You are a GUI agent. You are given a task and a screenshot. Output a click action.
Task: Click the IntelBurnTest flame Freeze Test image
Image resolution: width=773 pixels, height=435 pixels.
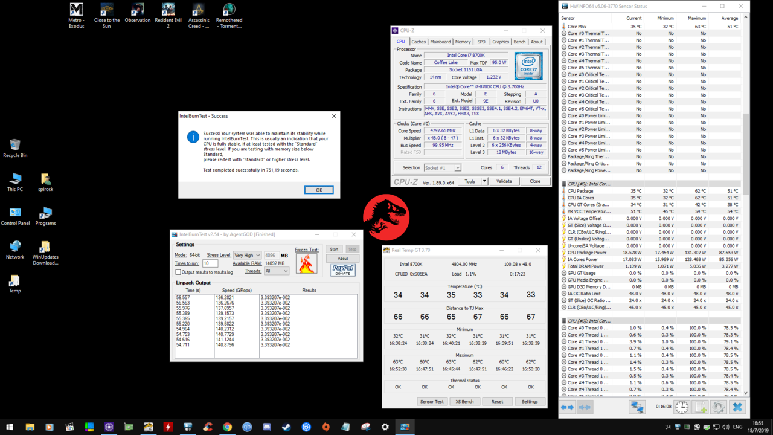click(306, 263)
